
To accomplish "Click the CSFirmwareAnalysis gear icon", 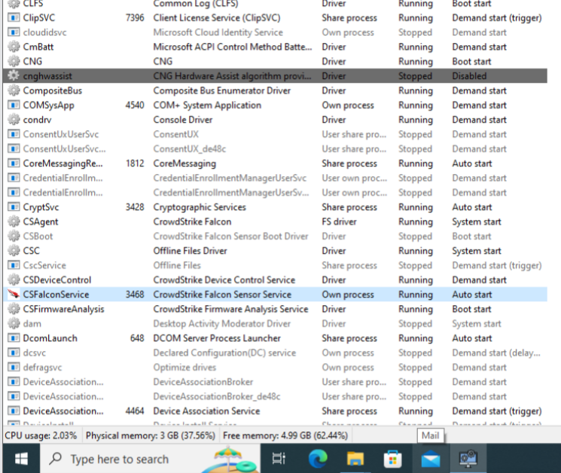I will pos(14,309).
